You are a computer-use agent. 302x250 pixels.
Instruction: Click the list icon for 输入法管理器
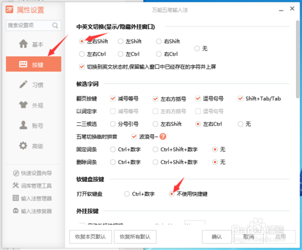pos(16,198)
